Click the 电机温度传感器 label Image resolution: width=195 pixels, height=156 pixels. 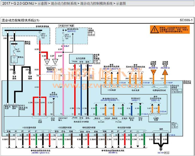[x=89, y=128]
